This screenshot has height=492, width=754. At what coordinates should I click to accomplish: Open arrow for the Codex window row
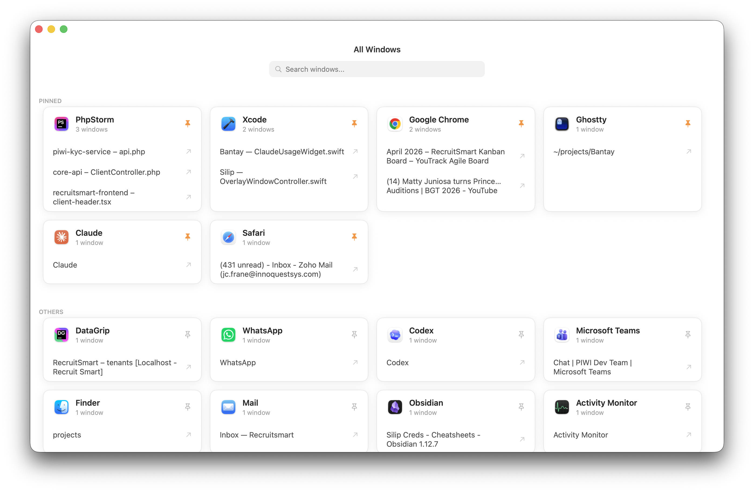tap(522, 363)
